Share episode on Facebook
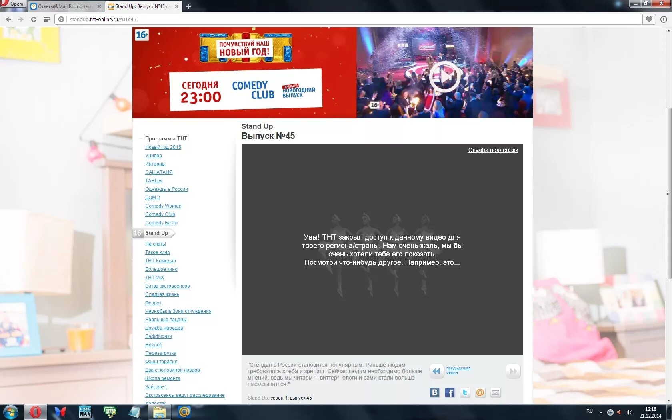The image size is (672, 420). click(x=450, y=392)
